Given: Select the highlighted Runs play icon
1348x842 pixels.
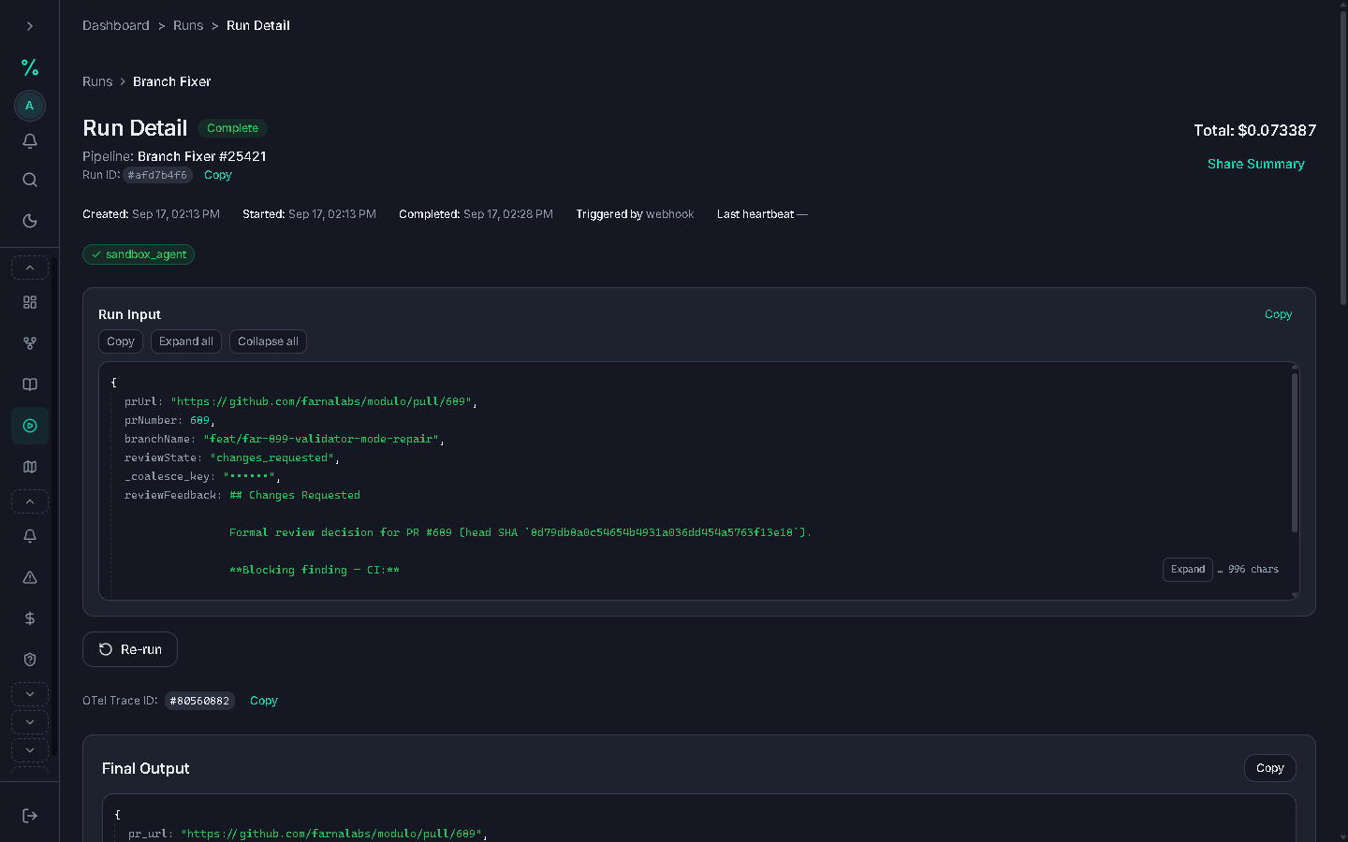Looking at the screenshot, I should (x=30, y=426).
